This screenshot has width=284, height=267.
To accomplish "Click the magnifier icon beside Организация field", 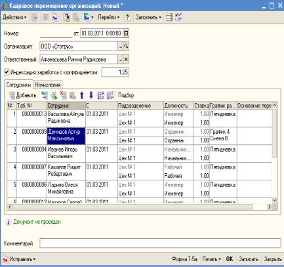I will click(x=126, y=47).
